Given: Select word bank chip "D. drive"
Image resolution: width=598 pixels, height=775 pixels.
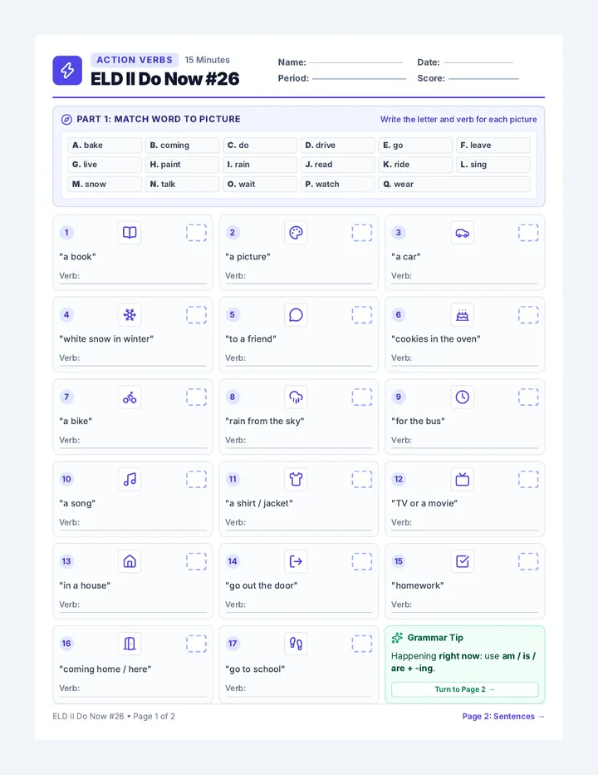Looking at the screenshot, I should click(338, 146).
